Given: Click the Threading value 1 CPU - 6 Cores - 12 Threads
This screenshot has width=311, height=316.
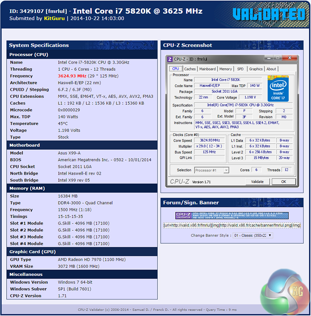Looking at the screenshot, I should tap(87, 69).
